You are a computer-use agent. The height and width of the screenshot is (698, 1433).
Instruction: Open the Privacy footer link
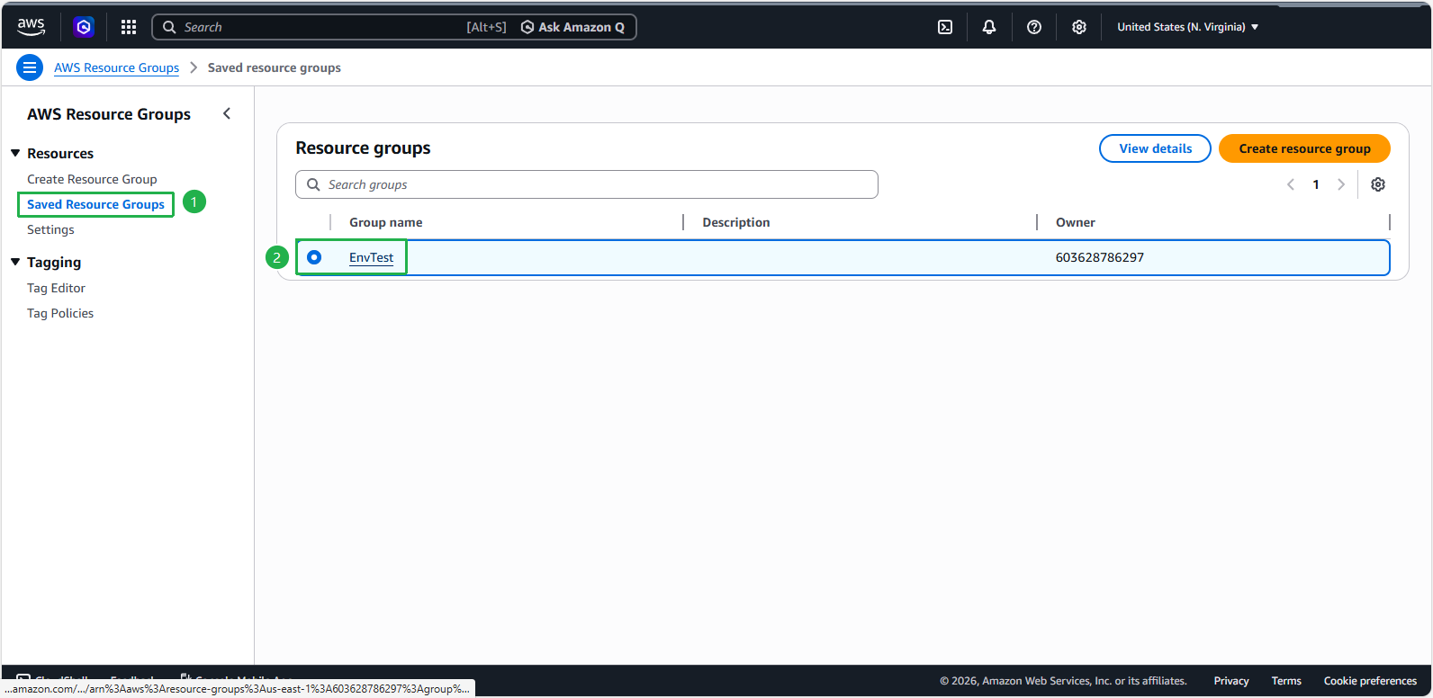pyautogui.click(x=1231, y=681)
